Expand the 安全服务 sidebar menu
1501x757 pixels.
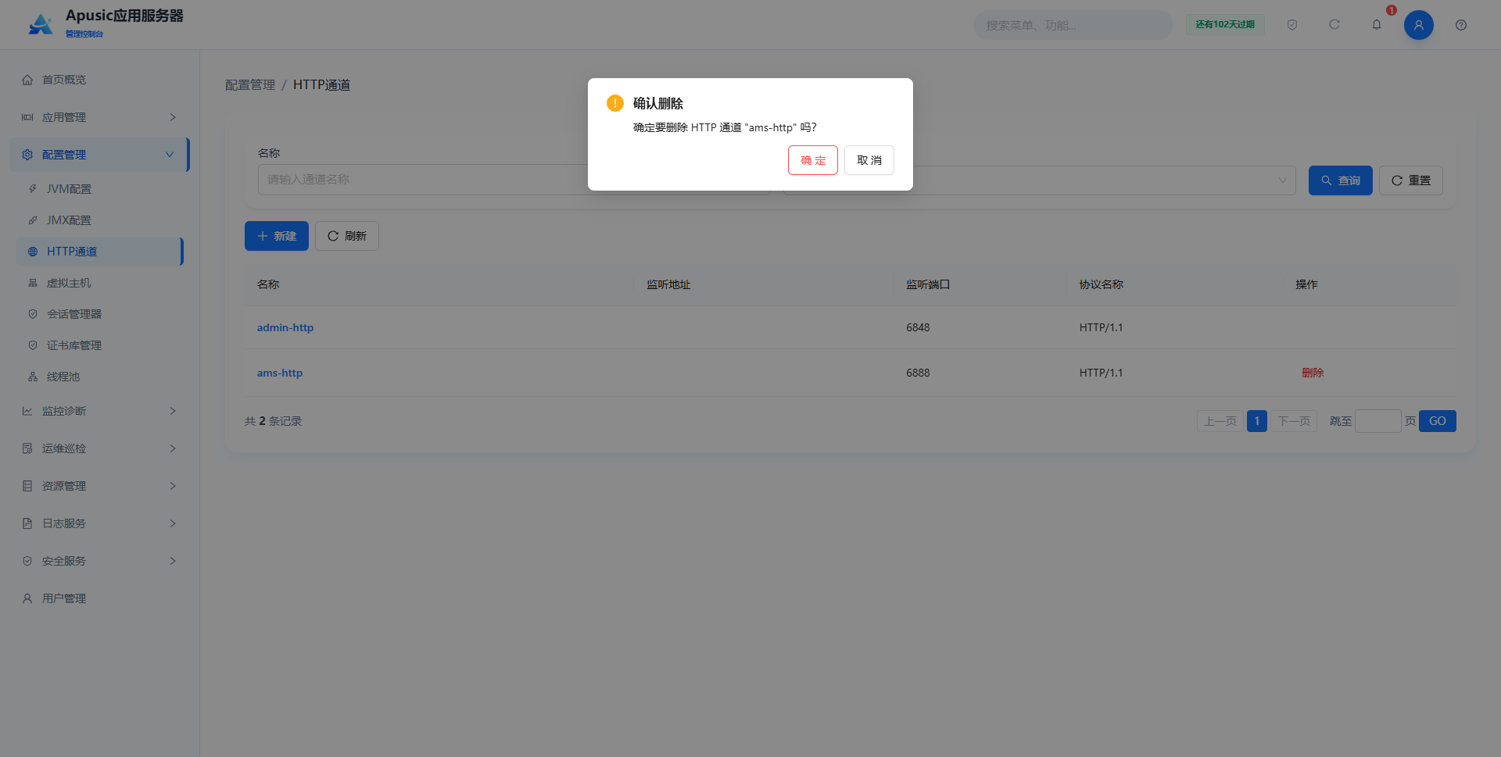(100, 561)
